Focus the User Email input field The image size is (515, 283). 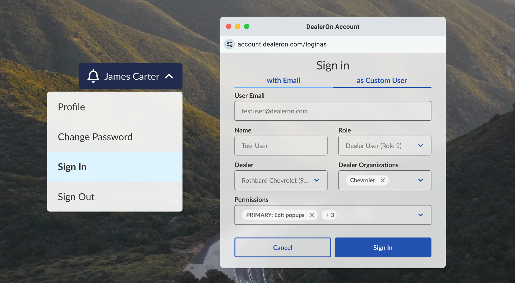333,111
